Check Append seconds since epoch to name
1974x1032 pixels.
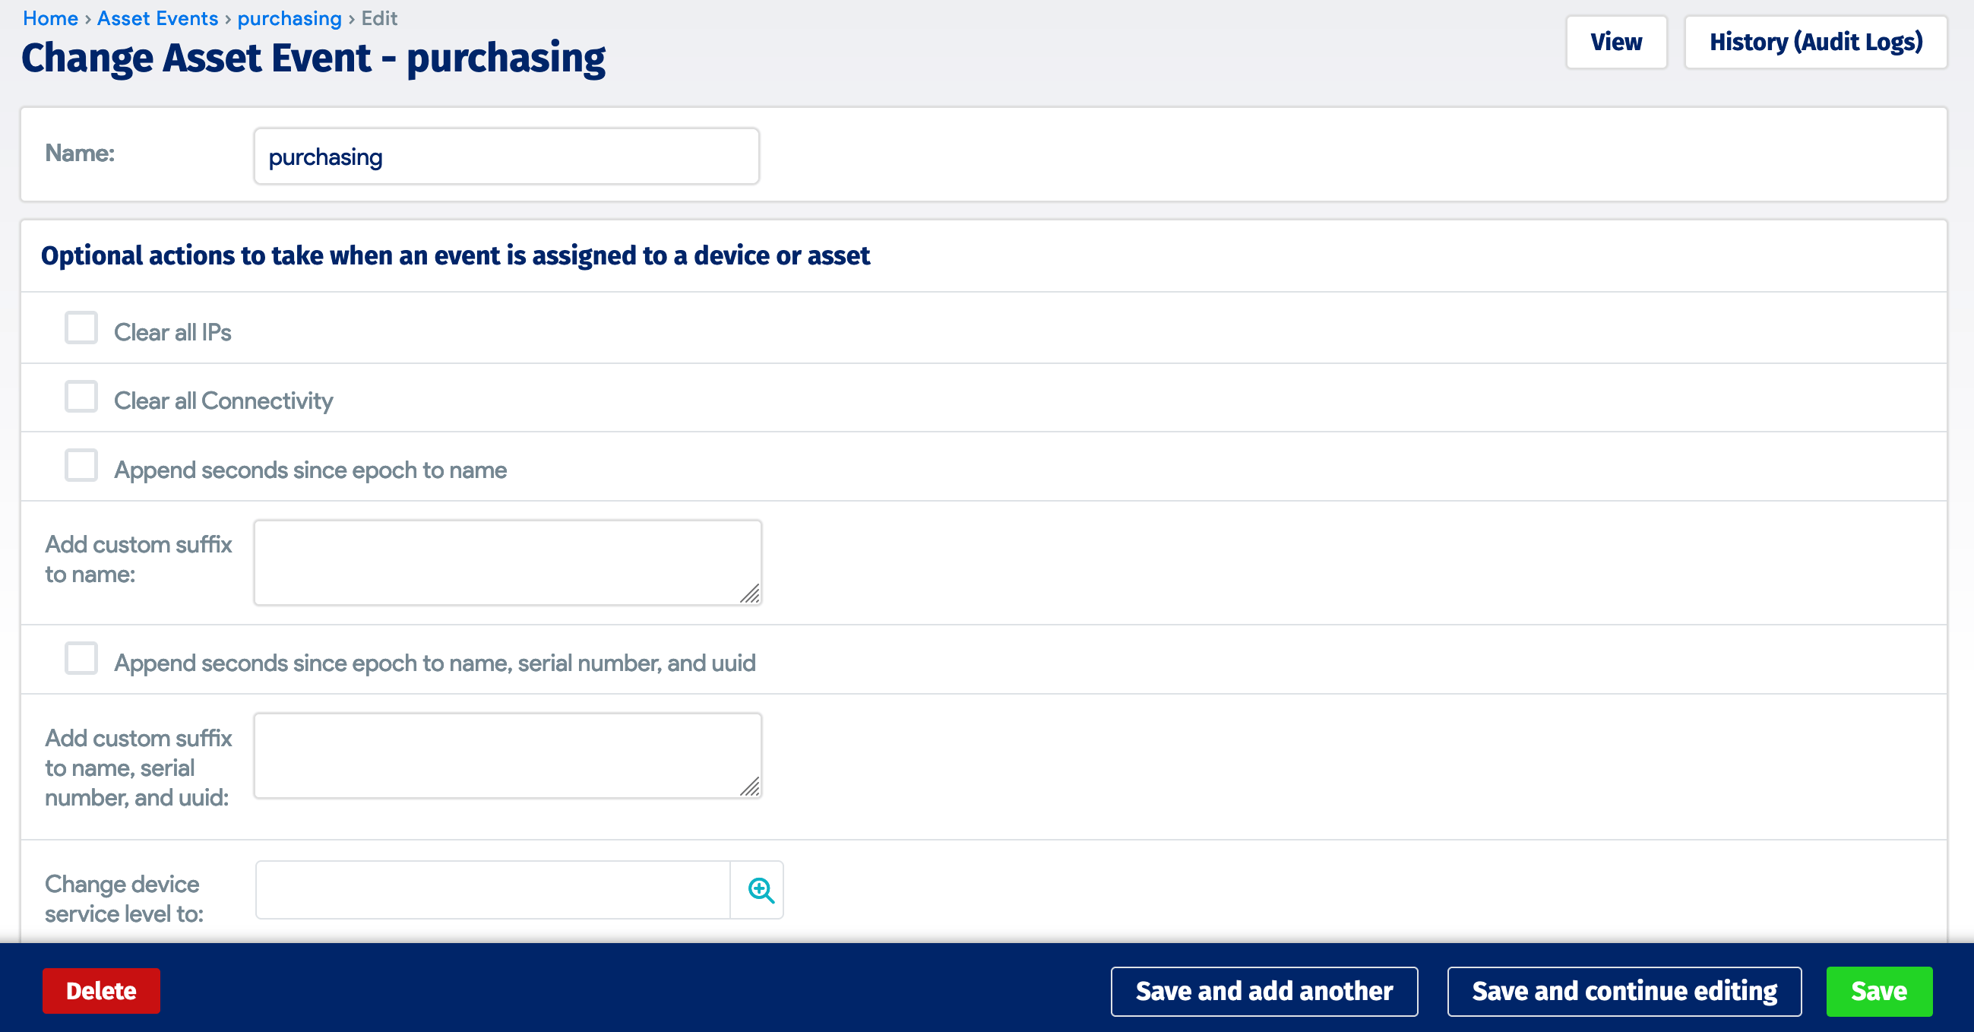point(81,466)
